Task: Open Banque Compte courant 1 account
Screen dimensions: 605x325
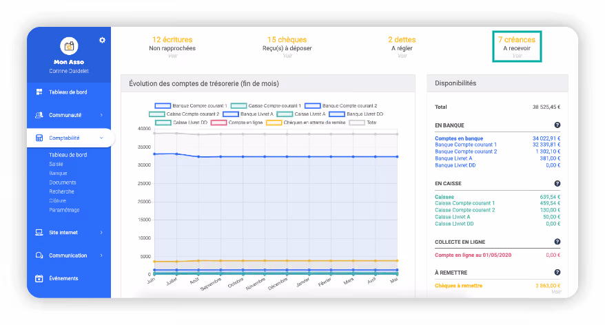Action: [466, 145]
